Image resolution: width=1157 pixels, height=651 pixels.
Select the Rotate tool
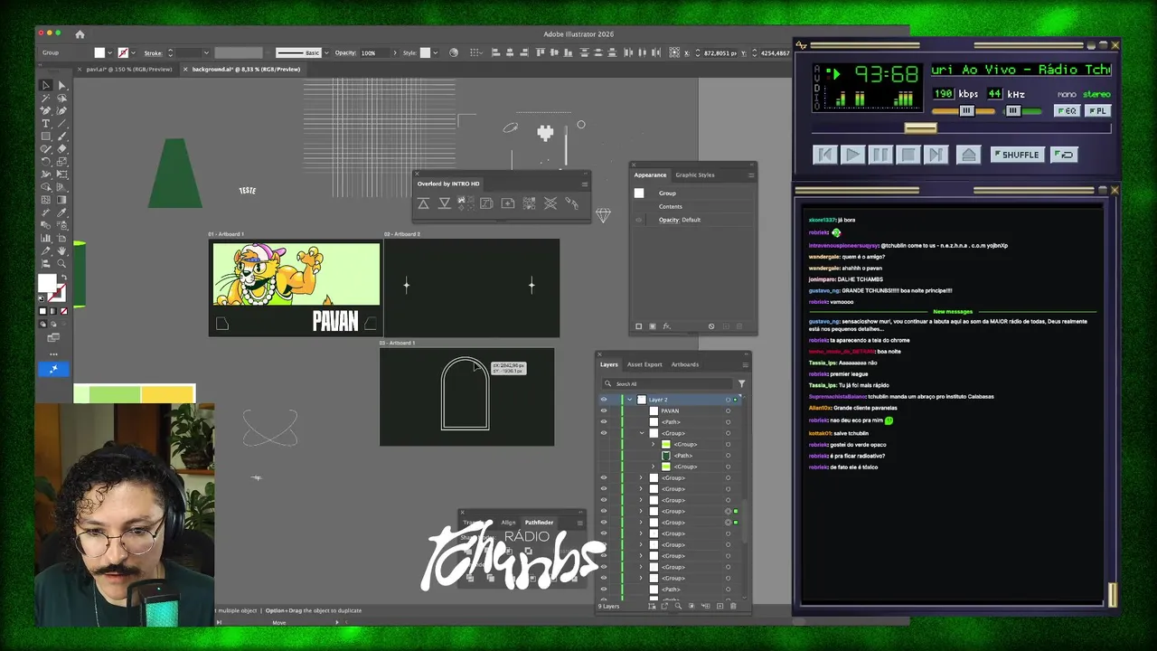tap(45, 161)
